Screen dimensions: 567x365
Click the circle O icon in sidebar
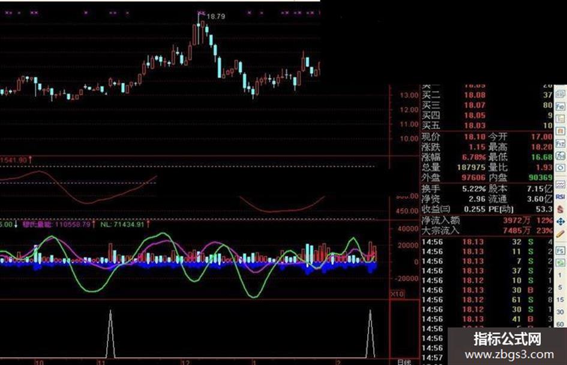(x=560, y=168)
